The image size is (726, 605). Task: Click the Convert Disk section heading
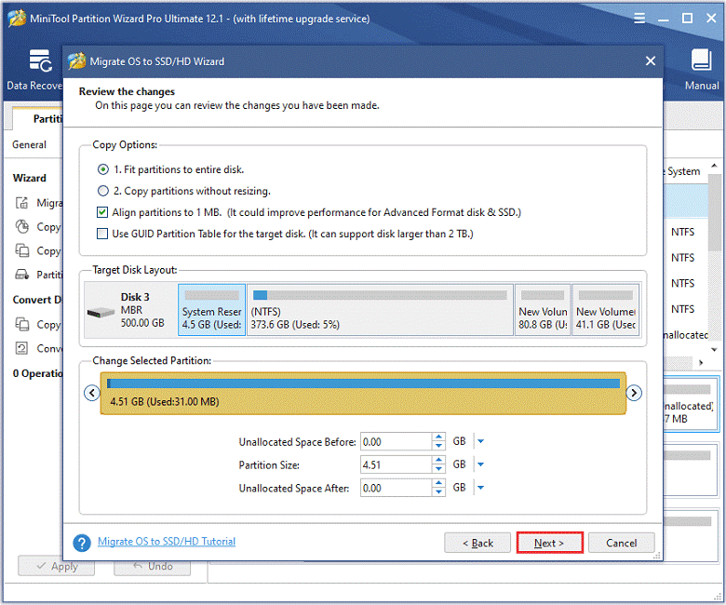point(37,300)
